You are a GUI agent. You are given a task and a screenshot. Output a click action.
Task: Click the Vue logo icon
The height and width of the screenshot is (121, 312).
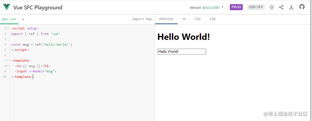tap(7, 7)
